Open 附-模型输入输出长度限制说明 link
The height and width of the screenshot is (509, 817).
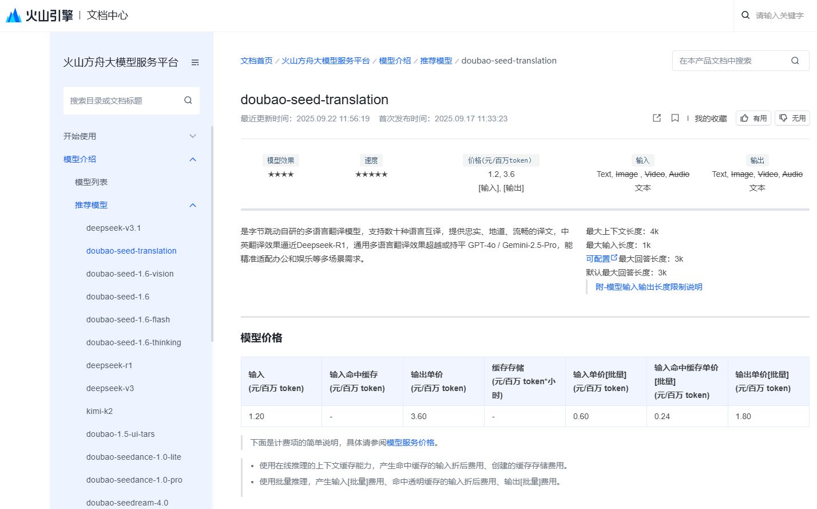649,287
